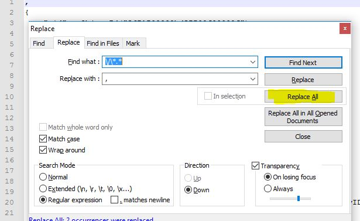This screenshot has width=360, height=221.
Task: Click Replace All in All Opened Documents
Action: click(x=303, y=117)
